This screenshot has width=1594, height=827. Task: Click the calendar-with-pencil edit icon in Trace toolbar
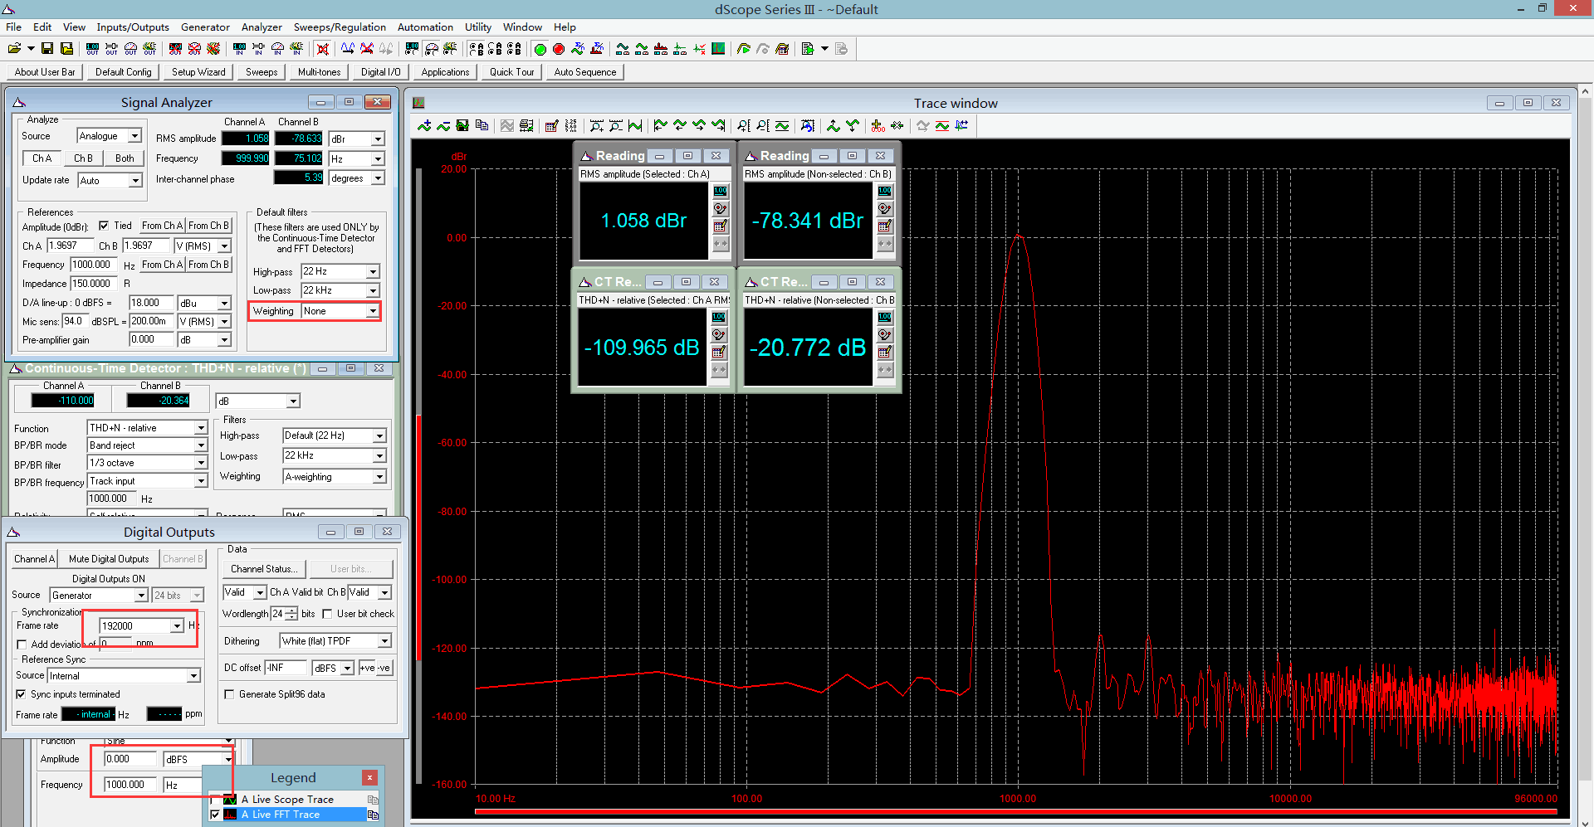pyautogui.click(x=551, y=126)
